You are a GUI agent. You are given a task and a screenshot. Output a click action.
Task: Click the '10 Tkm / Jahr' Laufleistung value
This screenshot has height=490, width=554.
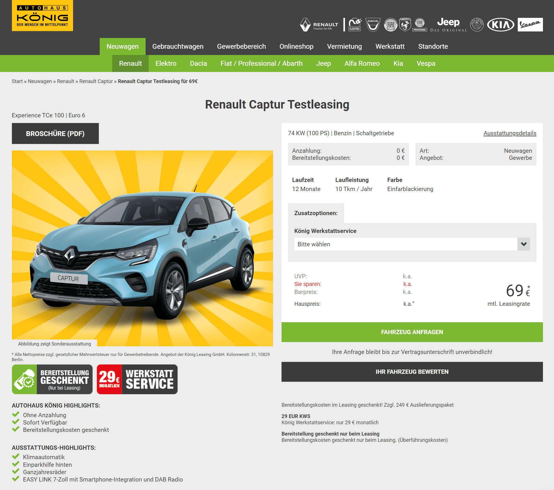coord(354,189)
